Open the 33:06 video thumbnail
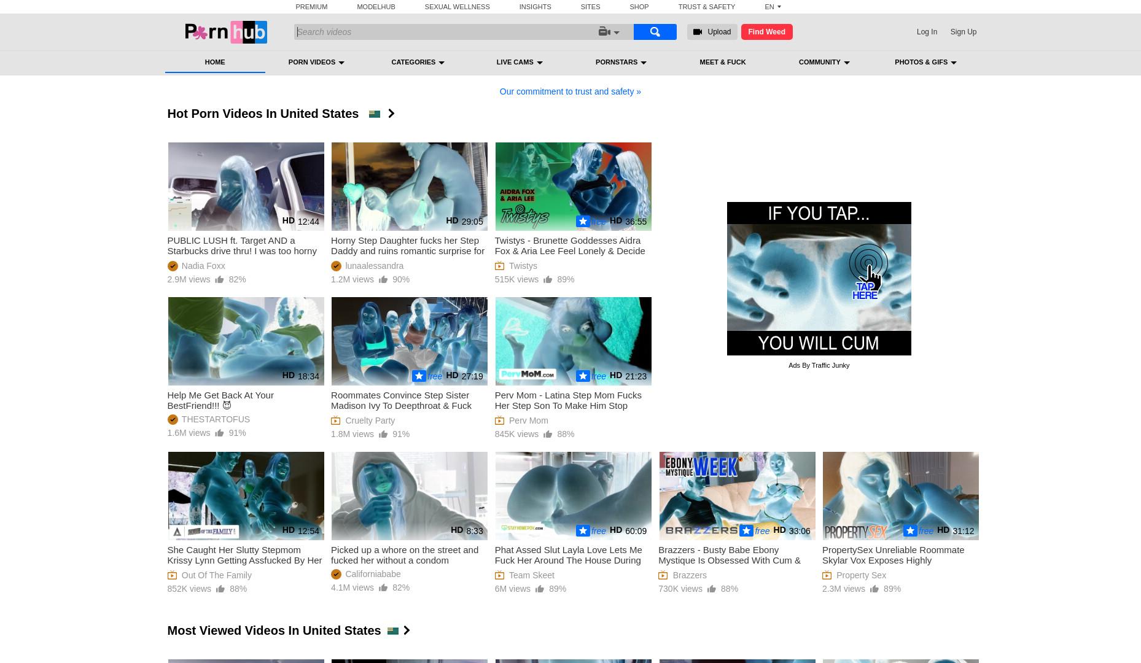Screen dimensions: 1141x663 (737, 496)
